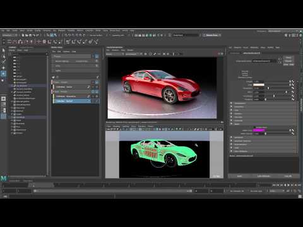The height and width of the screenshot is (227, 303).
Task: Choose the Paint Selection tool
Action: pos(3,62)
